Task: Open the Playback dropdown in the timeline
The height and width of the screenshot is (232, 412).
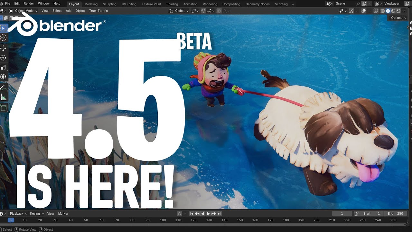Action: pyautogui.click(x=18, y=213)
